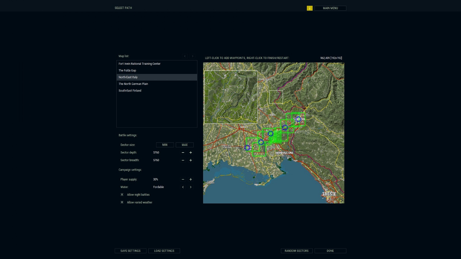Select The Fulda Gap map

click(x=127, y=71)
